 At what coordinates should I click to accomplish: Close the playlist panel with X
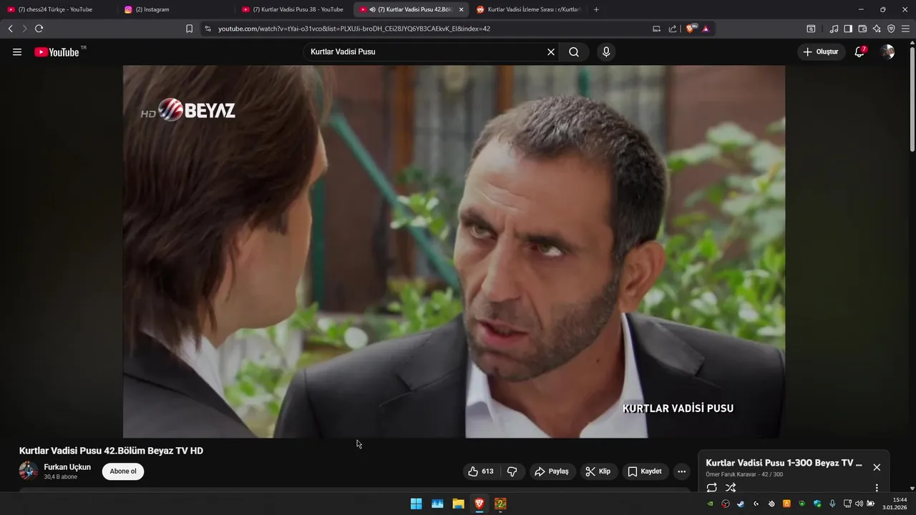pyautogui.click(x=877, y=467)
